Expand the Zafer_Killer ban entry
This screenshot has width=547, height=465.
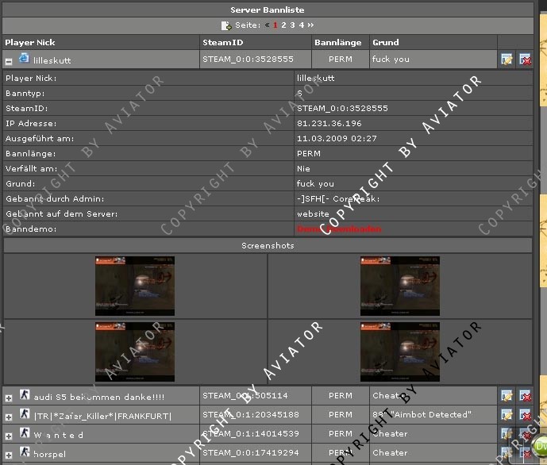(9, 417)
